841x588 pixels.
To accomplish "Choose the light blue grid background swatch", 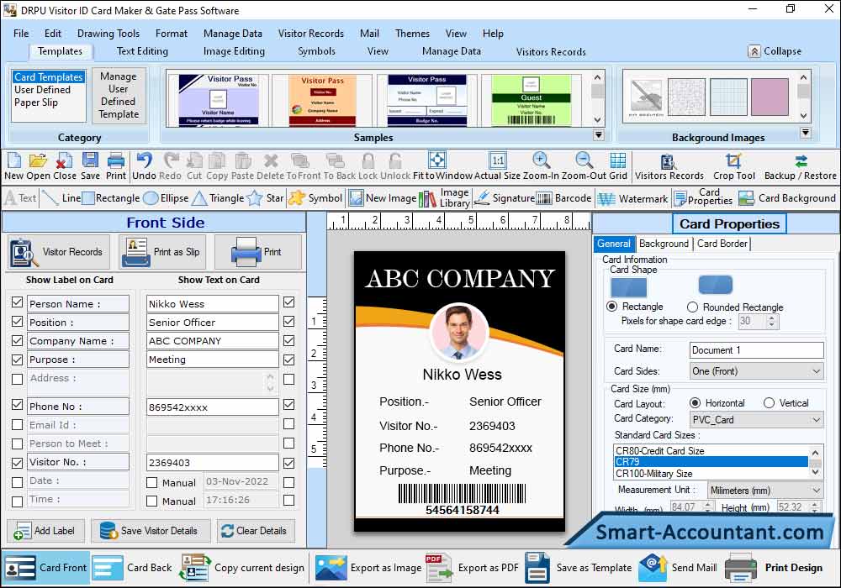I will [x=728, y=97].
